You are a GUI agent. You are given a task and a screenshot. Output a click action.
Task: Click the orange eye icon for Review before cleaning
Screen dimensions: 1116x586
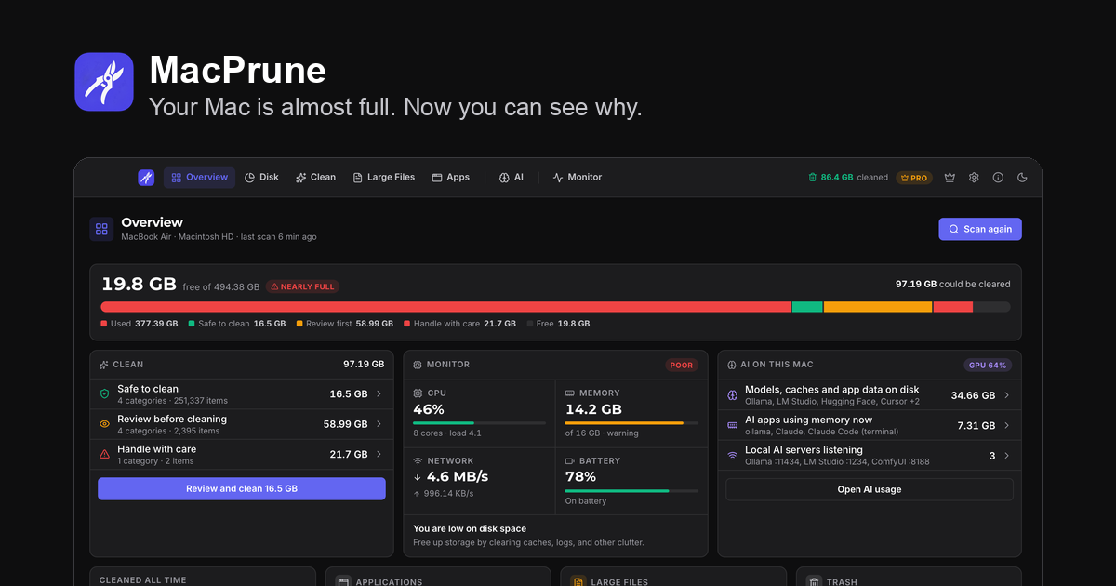(x=104, y=424)
